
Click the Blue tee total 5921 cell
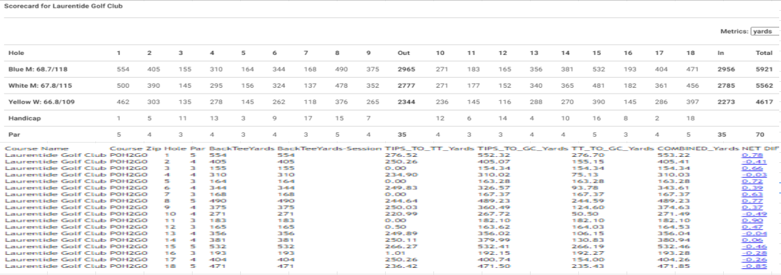pyautogui.click(x=764, y=69)
